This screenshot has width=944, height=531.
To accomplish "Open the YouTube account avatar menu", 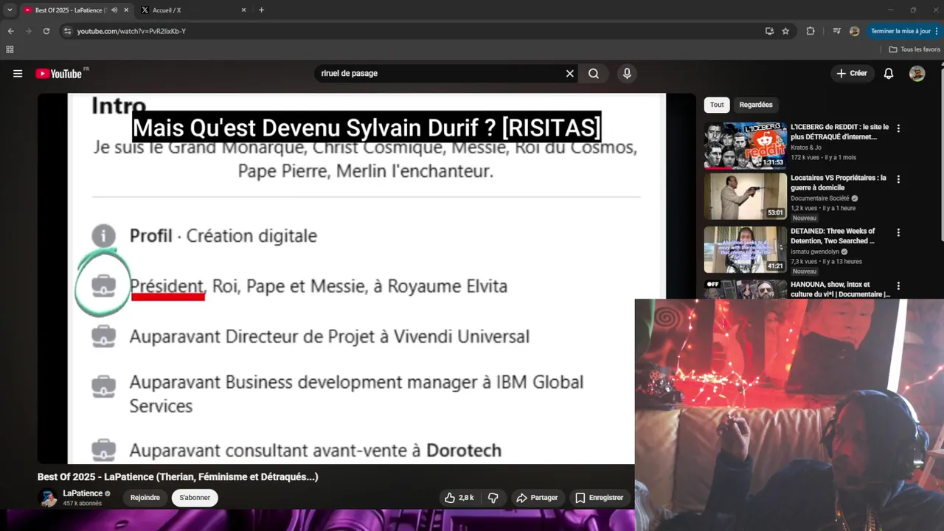I will [x=917, y=74].
